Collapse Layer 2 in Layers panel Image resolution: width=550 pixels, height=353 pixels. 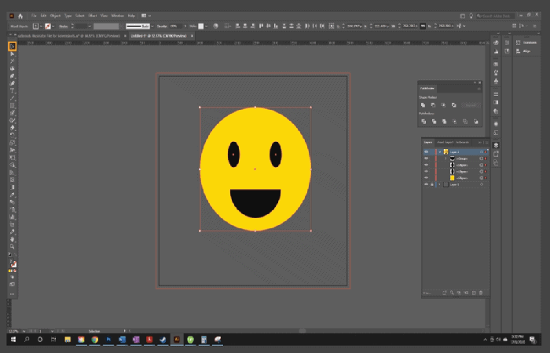[439, 152]
